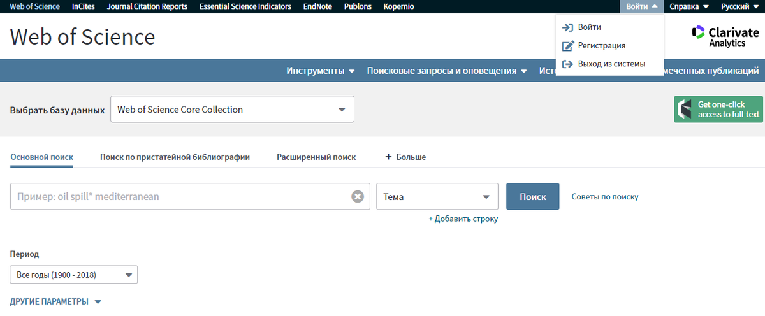
Task: Expand Поисковые запросы и оповещения menu
Action: click(x=447, y=71)
